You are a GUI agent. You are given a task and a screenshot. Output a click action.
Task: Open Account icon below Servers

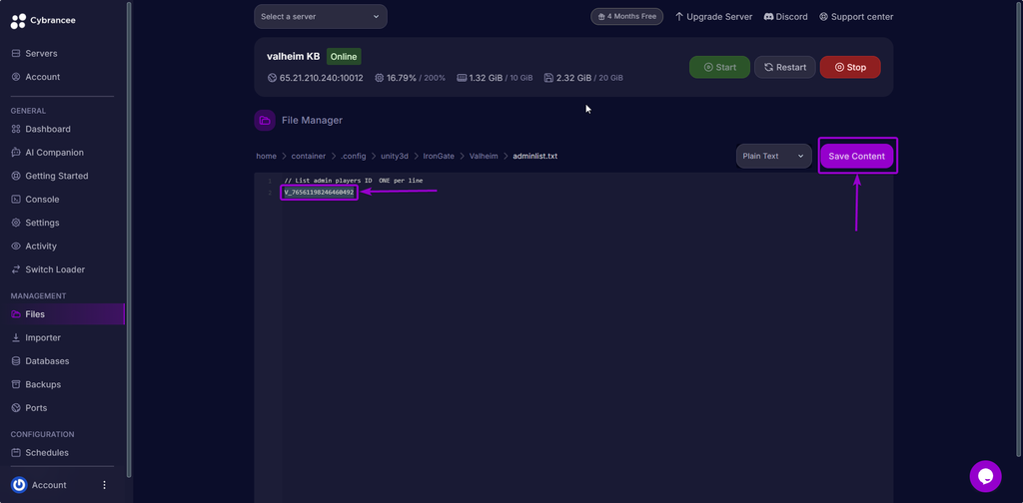tap(16, 77)
